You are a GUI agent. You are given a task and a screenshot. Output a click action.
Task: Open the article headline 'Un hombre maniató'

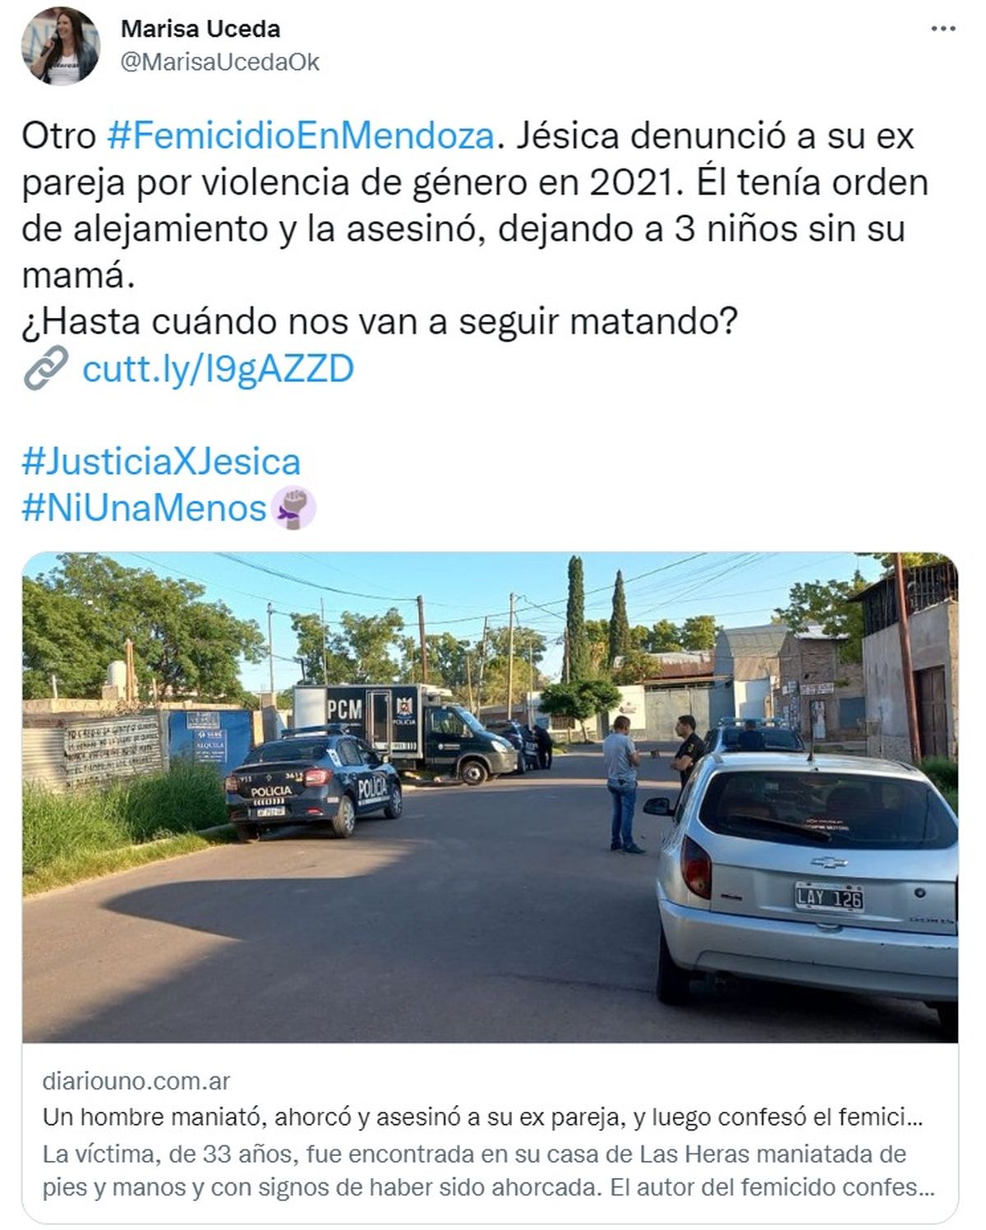pos(483,1117)
